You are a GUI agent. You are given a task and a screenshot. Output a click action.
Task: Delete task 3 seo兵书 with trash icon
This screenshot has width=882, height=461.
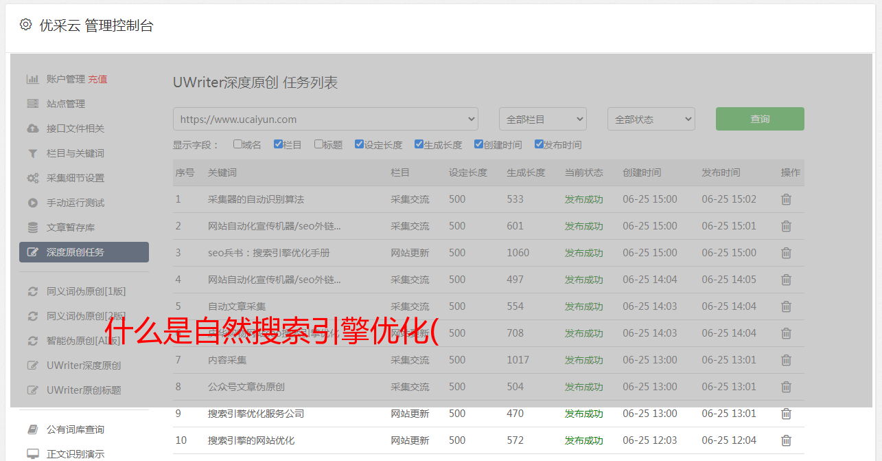(787, 253)
